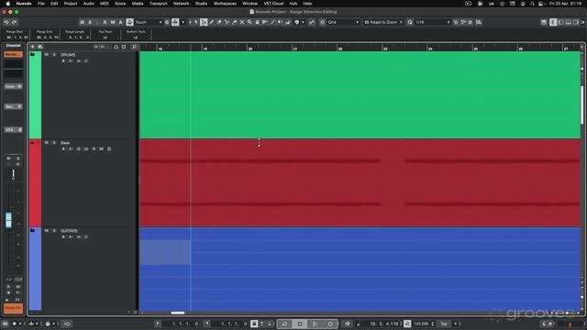Click the Play transport button
This screenshot has height=330, width=587.
(316, 324)
